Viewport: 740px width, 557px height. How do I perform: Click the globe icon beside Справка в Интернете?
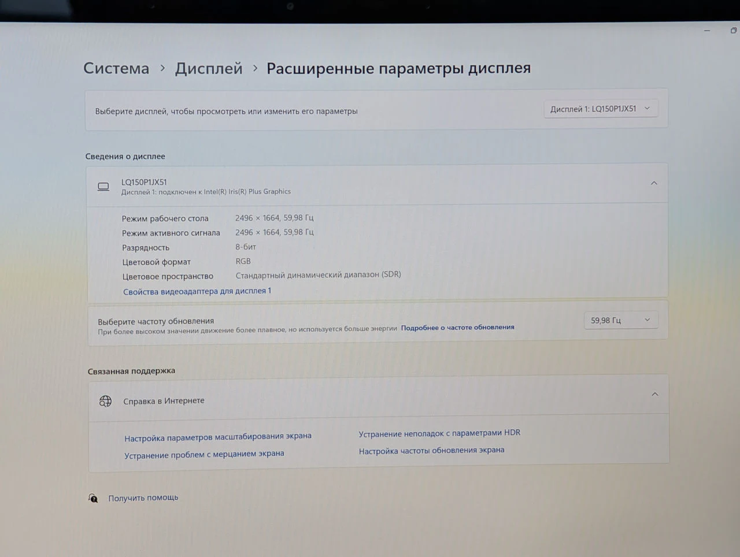pyautogui.click(x=105, y=401)
